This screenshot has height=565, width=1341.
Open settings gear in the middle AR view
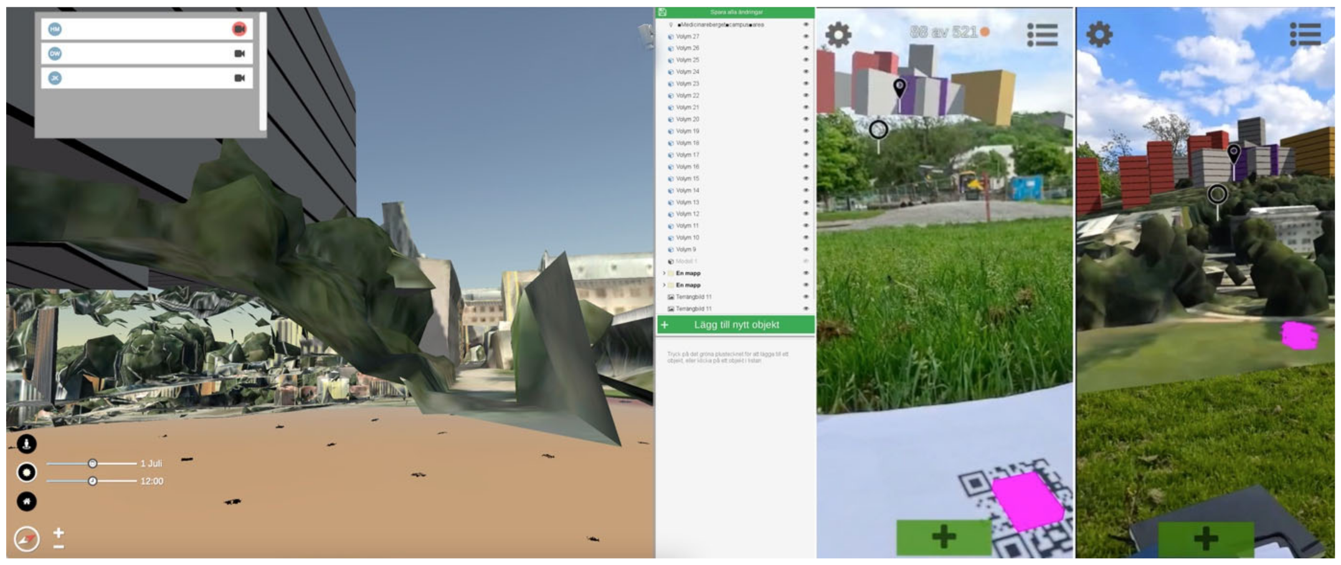(x=838, y=34)
